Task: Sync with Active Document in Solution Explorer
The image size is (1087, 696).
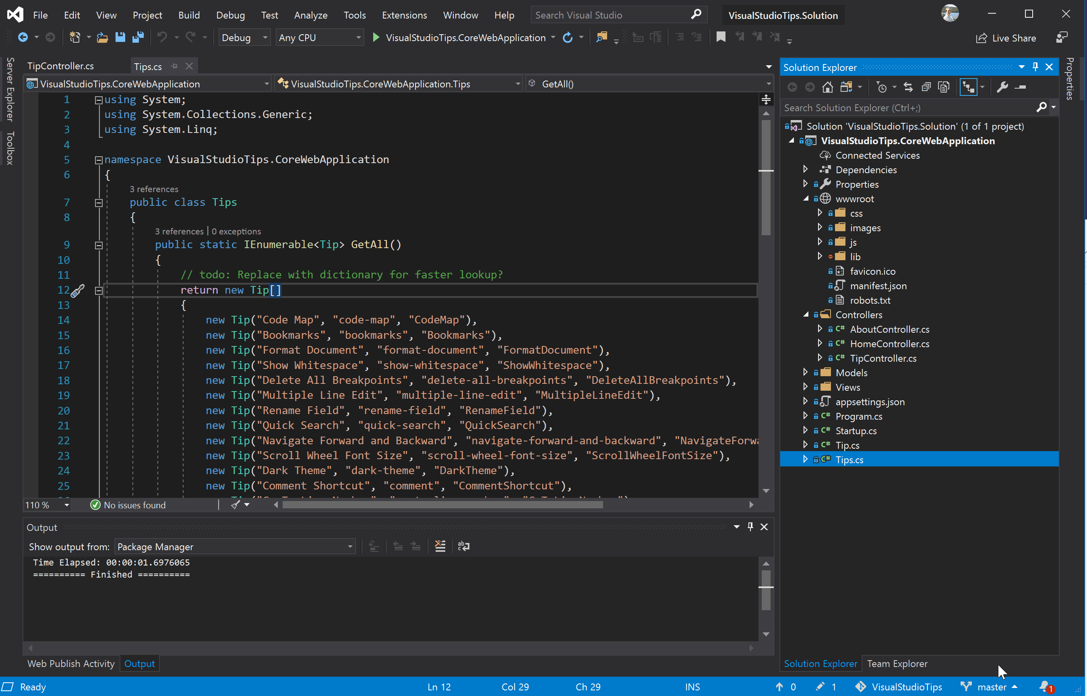Action: click(908, 87)
